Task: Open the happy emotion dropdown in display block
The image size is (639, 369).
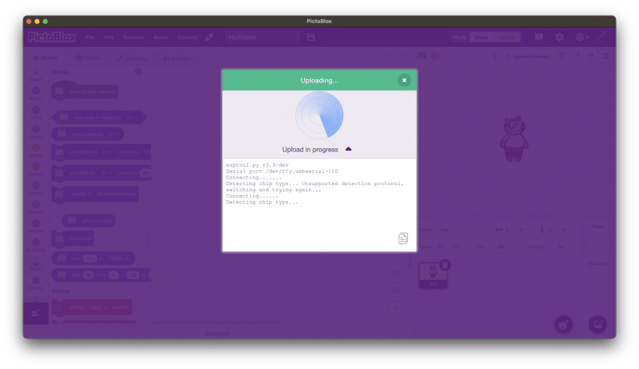Action: click(x=98, y=307)
